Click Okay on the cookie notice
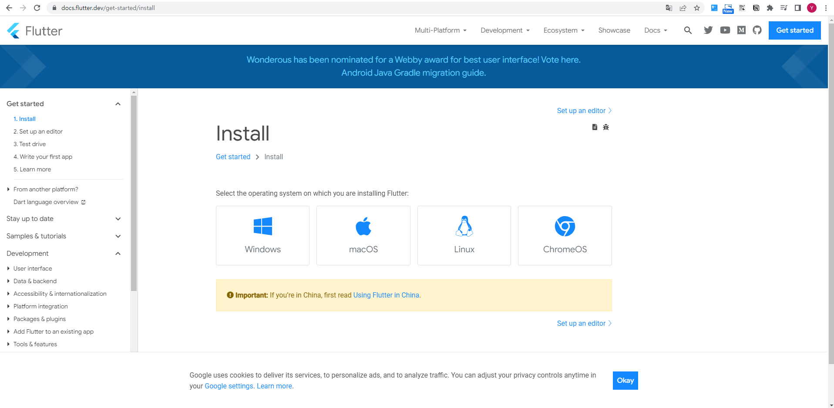Viewport: 834px width, 408px height. 625,381
